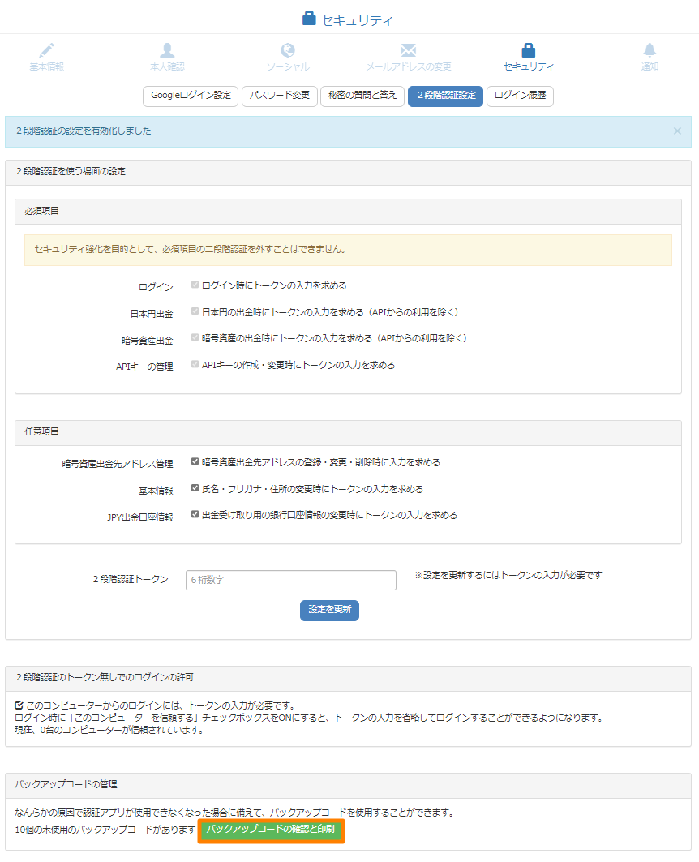Dismiss the 2段階認証 enabled alert banner
The height and width of the screenshot is (862, 699).
(x=677, y=131)
